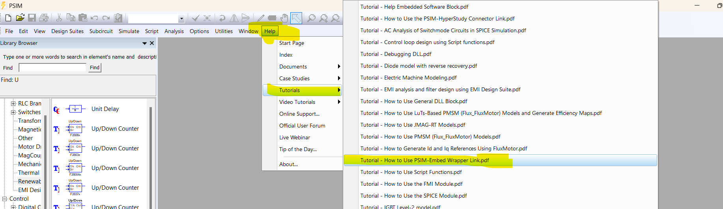
Task: Zoom to region with first magnifier
Action: click(x=311, y=18)
